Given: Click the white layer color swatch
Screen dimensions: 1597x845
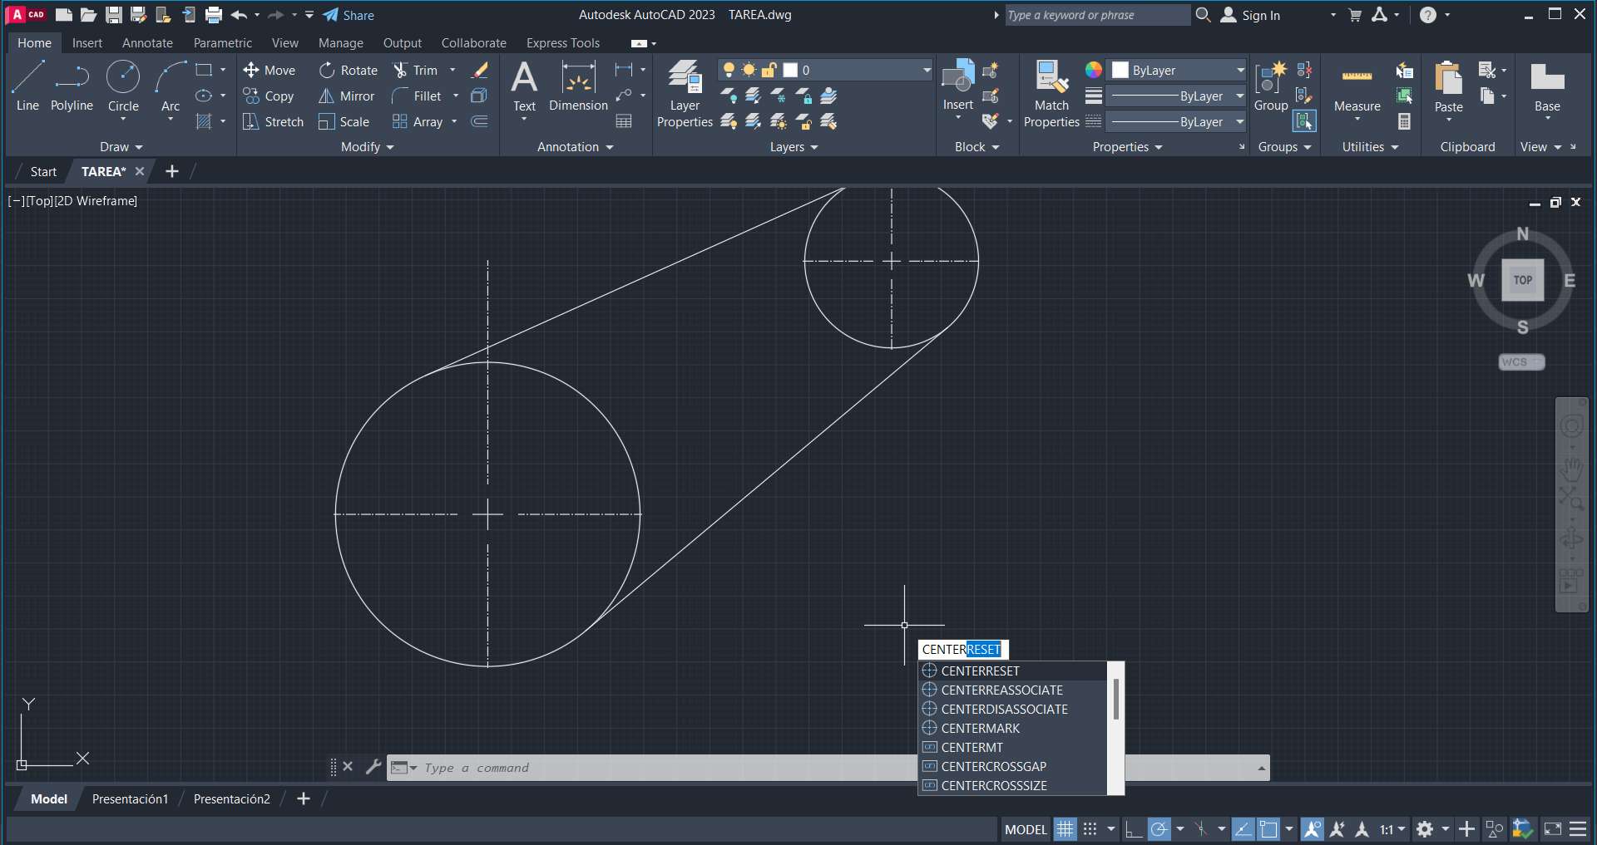Looking at the screenshot, I should pyautogui.click(x=790, y=71).
